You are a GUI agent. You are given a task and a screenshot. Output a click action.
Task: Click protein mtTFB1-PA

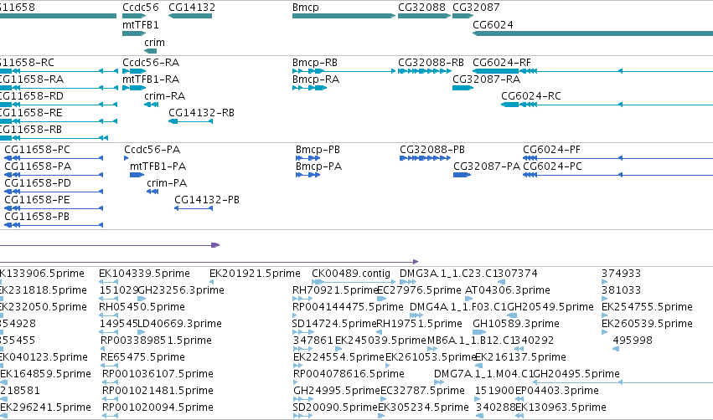pyautogui.click(x=158, y=166)
